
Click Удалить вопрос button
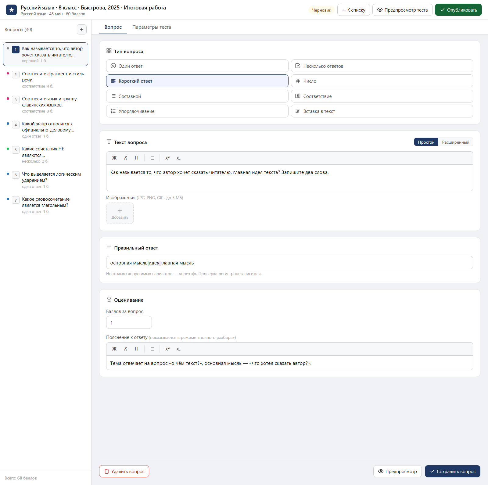(x=124, y=471)
